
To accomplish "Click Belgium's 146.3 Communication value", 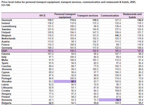I will click(x=118, y=35).
